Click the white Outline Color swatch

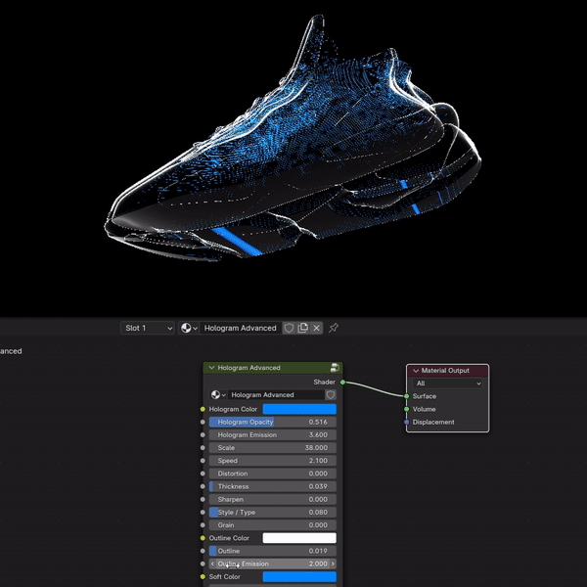click(x=298, y=538)
